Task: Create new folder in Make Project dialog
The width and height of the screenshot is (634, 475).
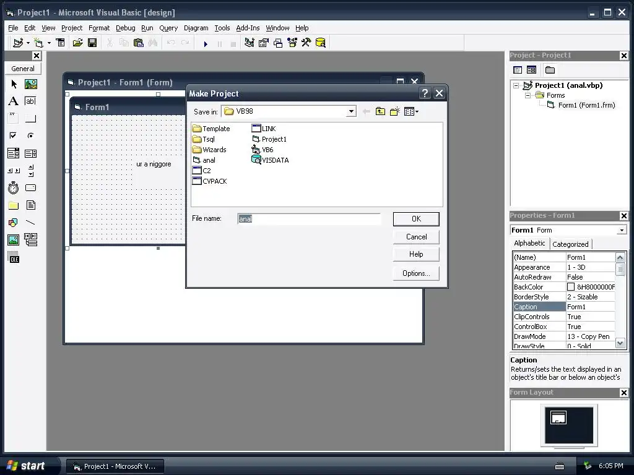Action: tap(394, 111)
